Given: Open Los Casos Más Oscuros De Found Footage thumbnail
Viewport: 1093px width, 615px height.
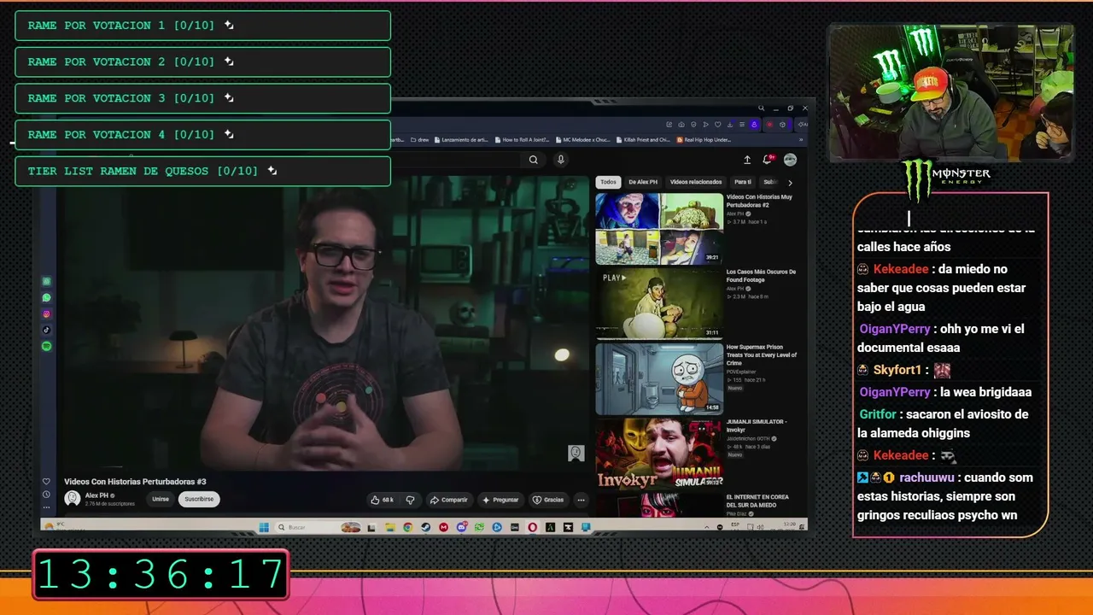Looking at the screenshot, I should [659, 303].
